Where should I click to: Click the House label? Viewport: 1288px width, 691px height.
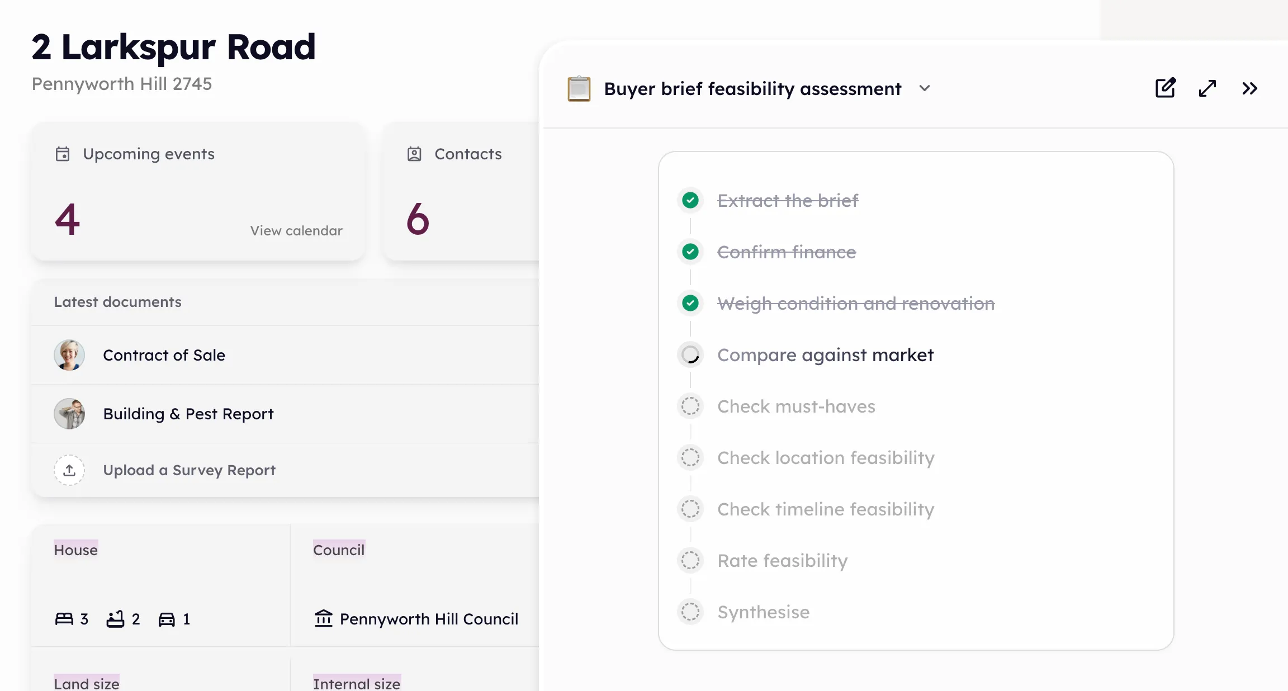[76, 550]
